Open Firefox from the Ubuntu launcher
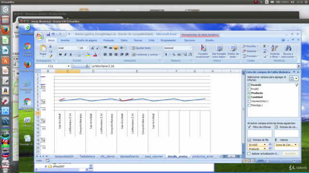 pyautogui.click(x=5, y=30)
